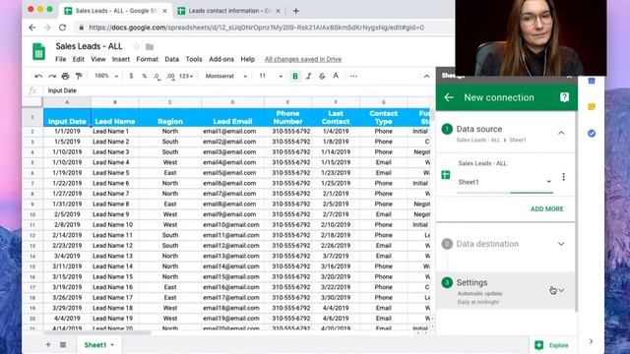
Task: Select the email10@email.com cell
Action: click(232, 225)
